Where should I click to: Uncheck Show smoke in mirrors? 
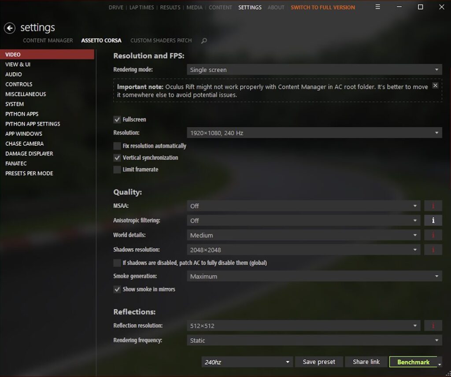(117, 289)
